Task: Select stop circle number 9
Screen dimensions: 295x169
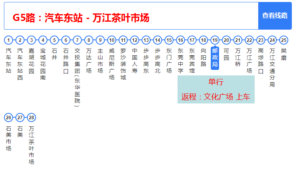Action: pos(100,40)
